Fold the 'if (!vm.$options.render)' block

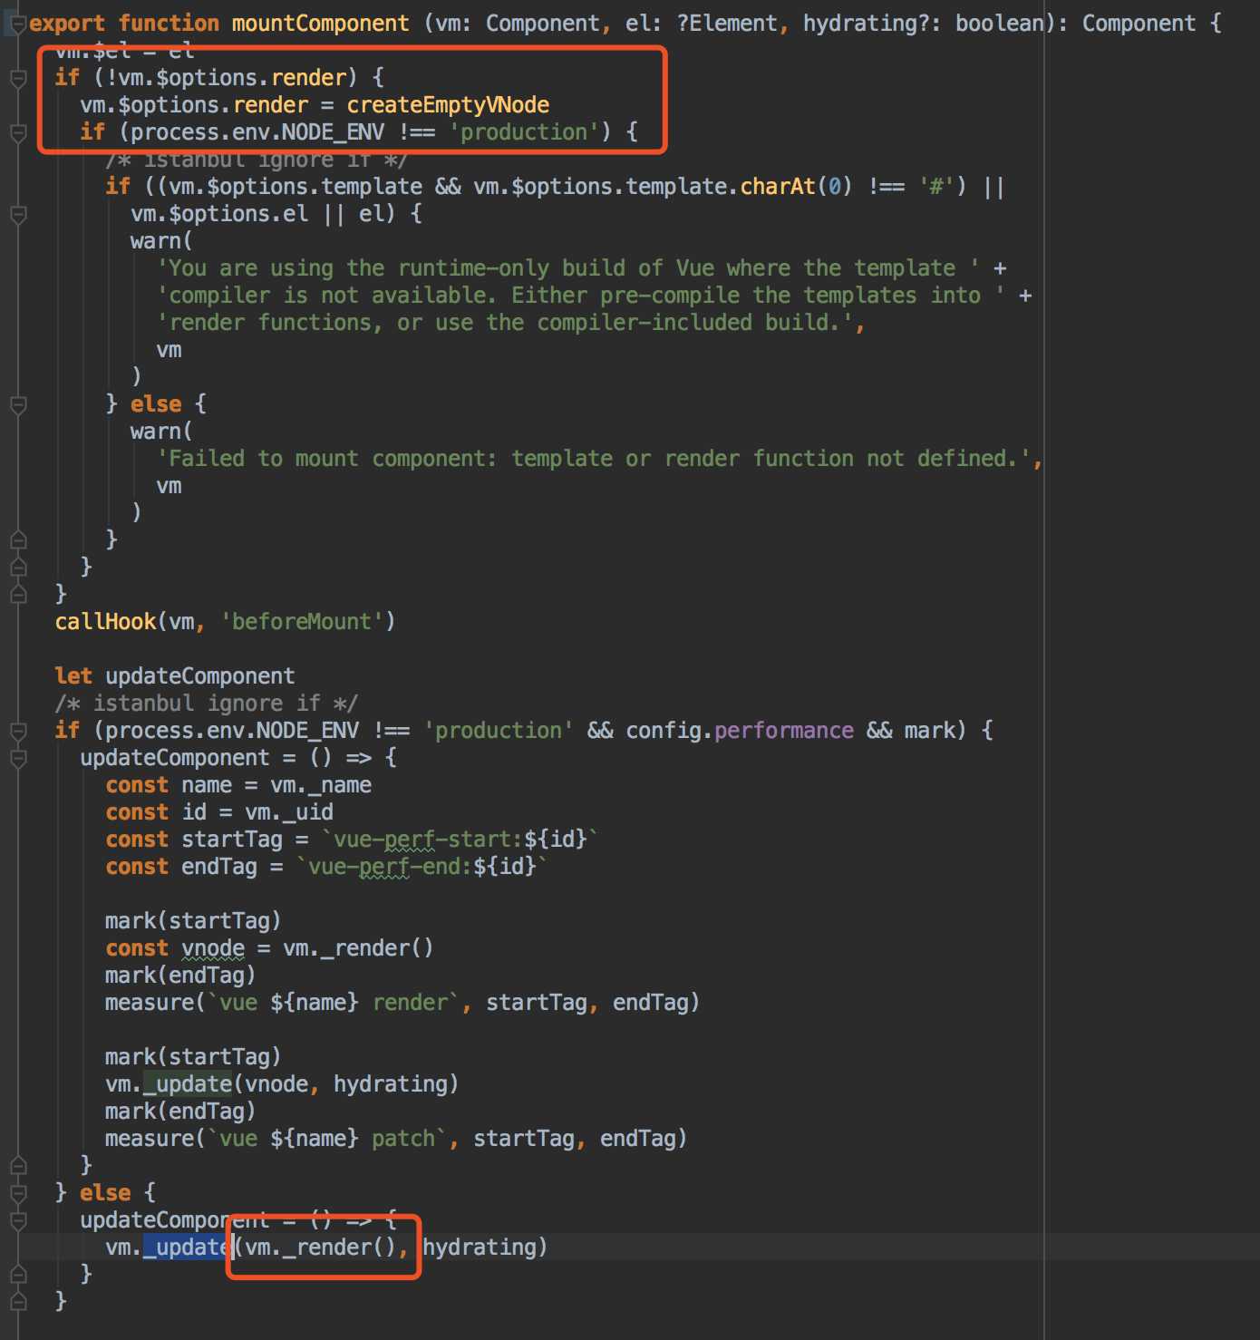18,79
